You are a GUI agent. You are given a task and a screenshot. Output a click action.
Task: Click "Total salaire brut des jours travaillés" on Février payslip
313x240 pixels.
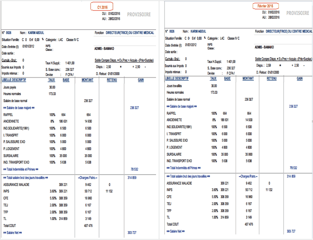(x=188, y=177)
